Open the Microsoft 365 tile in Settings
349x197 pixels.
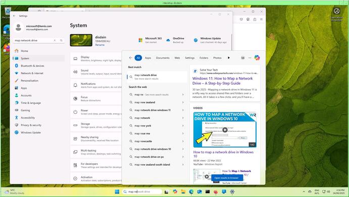tap(150, 40)
